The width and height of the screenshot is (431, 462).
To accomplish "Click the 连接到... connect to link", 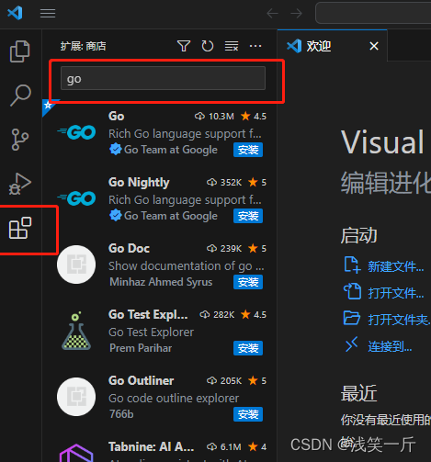I will click(390, 346).
